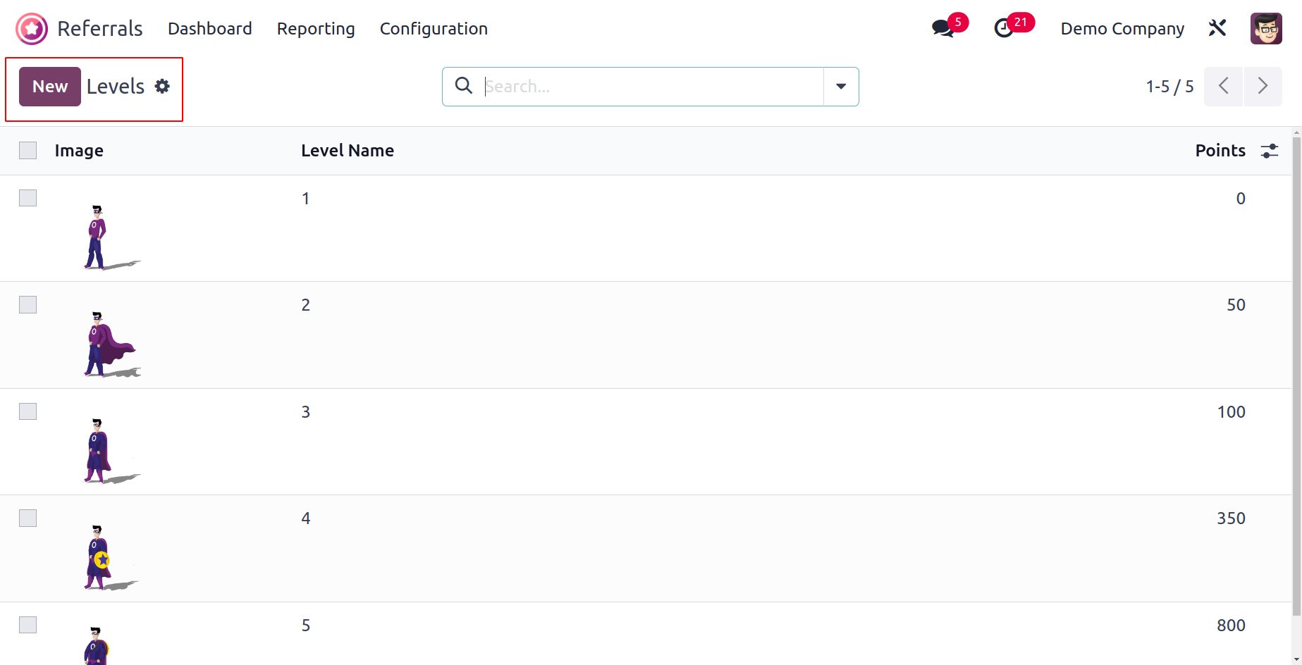Image resolution: width=1302 pixels, height=665 pixels.
Task: Open level 1 superhero image
Action: pyautogui.click(x=111, y=237)
